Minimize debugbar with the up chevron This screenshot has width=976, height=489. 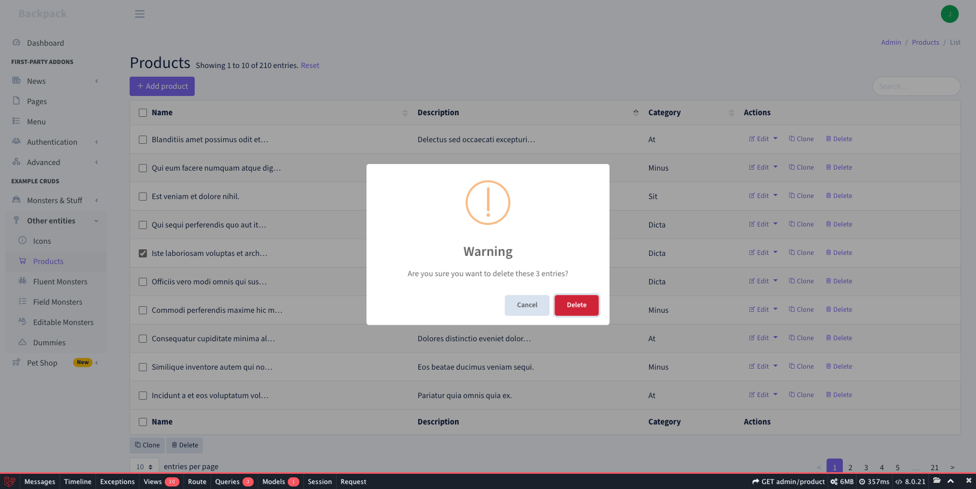pos(951,481)
